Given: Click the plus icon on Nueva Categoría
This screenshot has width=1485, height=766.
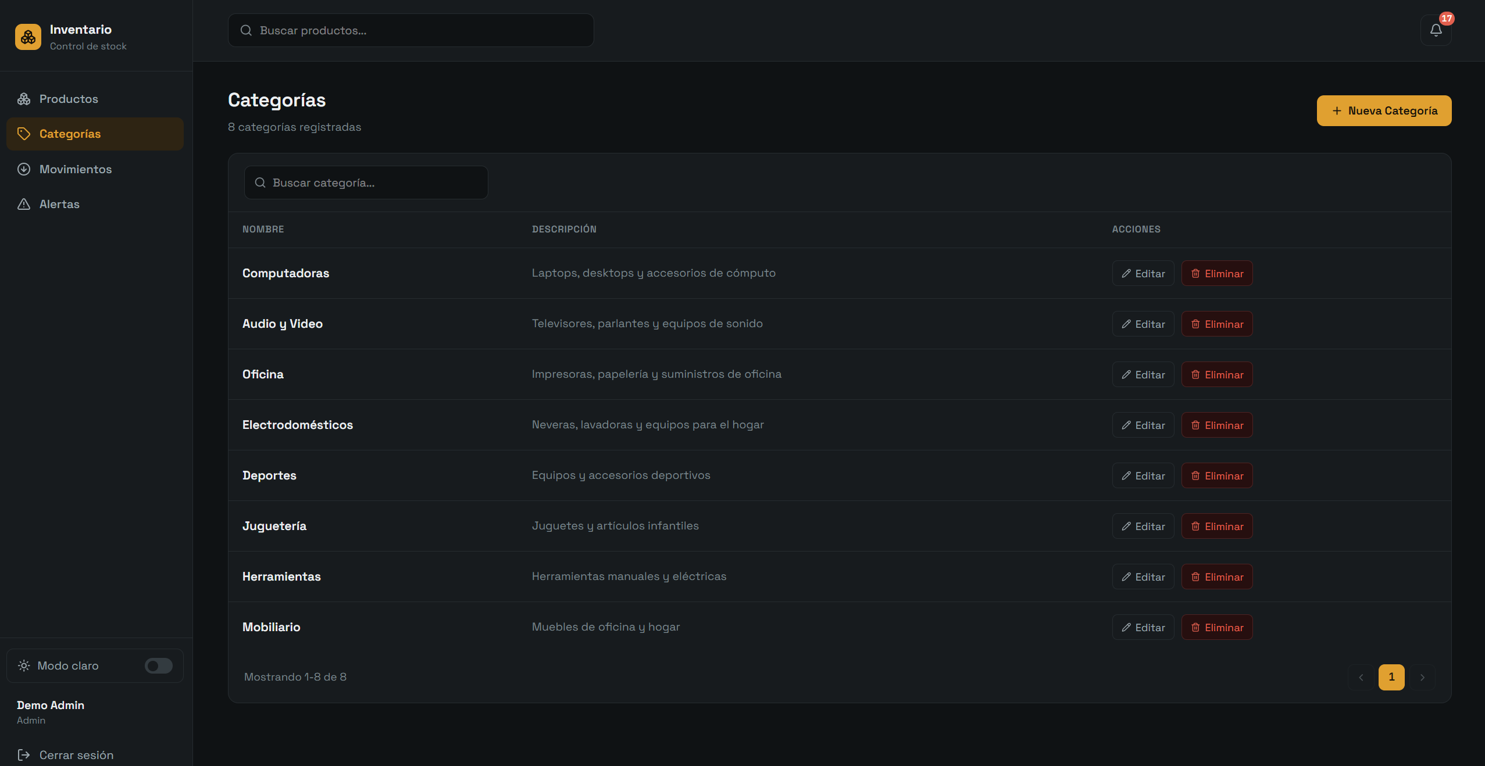Looking at the screenshot, I should click(x=1337, y=110).
